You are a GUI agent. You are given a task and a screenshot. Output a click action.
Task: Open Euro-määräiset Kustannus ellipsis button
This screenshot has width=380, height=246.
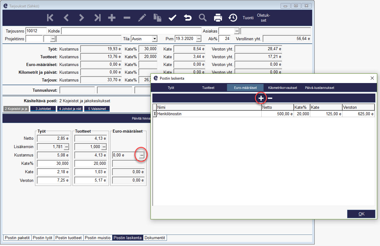(142, 155)
